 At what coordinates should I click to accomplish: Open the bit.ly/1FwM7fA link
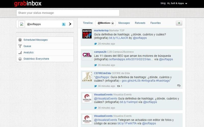[127, 123]
